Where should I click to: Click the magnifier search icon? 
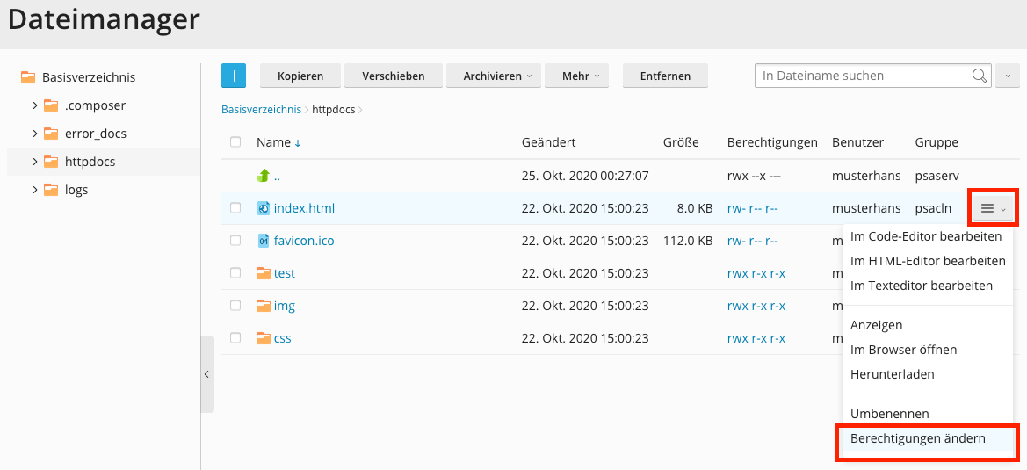980,76
